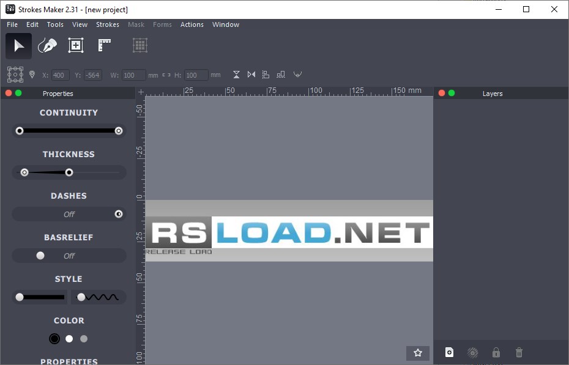
Task: Flip selection vertically
Action: [x=236, y=75]
